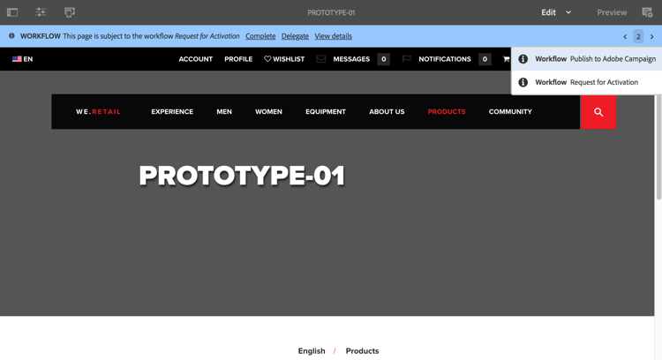
Task: Click the messages count badge 0
Action: [x=383, y=59]
